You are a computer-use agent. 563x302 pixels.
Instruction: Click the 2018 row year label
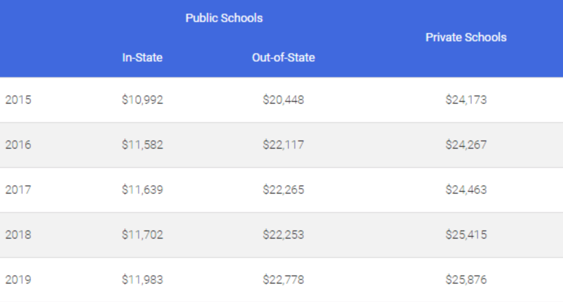(x=18, y=235)
